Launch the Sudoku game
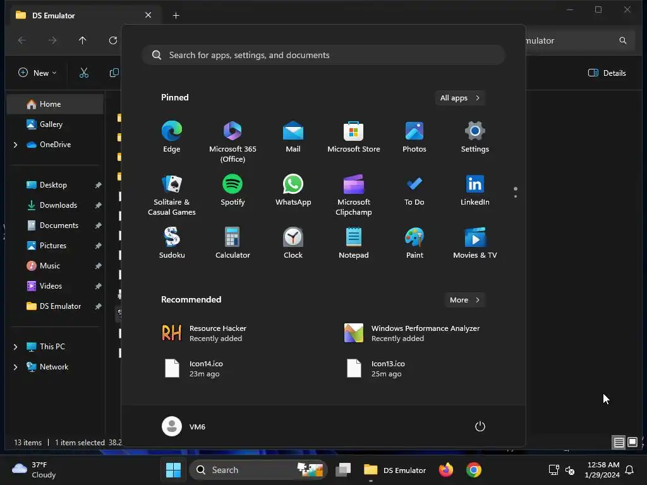The image size is (647, 485). pyautogui.click(x=172, y=243)
